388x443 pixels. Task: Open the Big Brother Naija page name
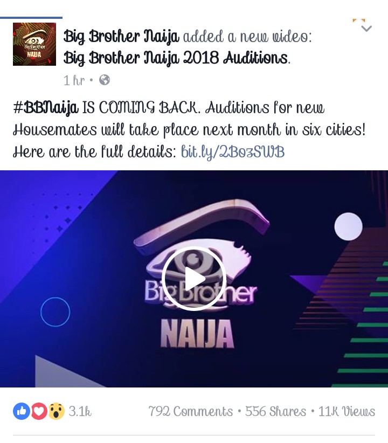[x=121, y=37]
